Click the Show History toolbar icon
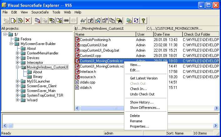This screenshot has width=221, height=137. click(112, 21)
